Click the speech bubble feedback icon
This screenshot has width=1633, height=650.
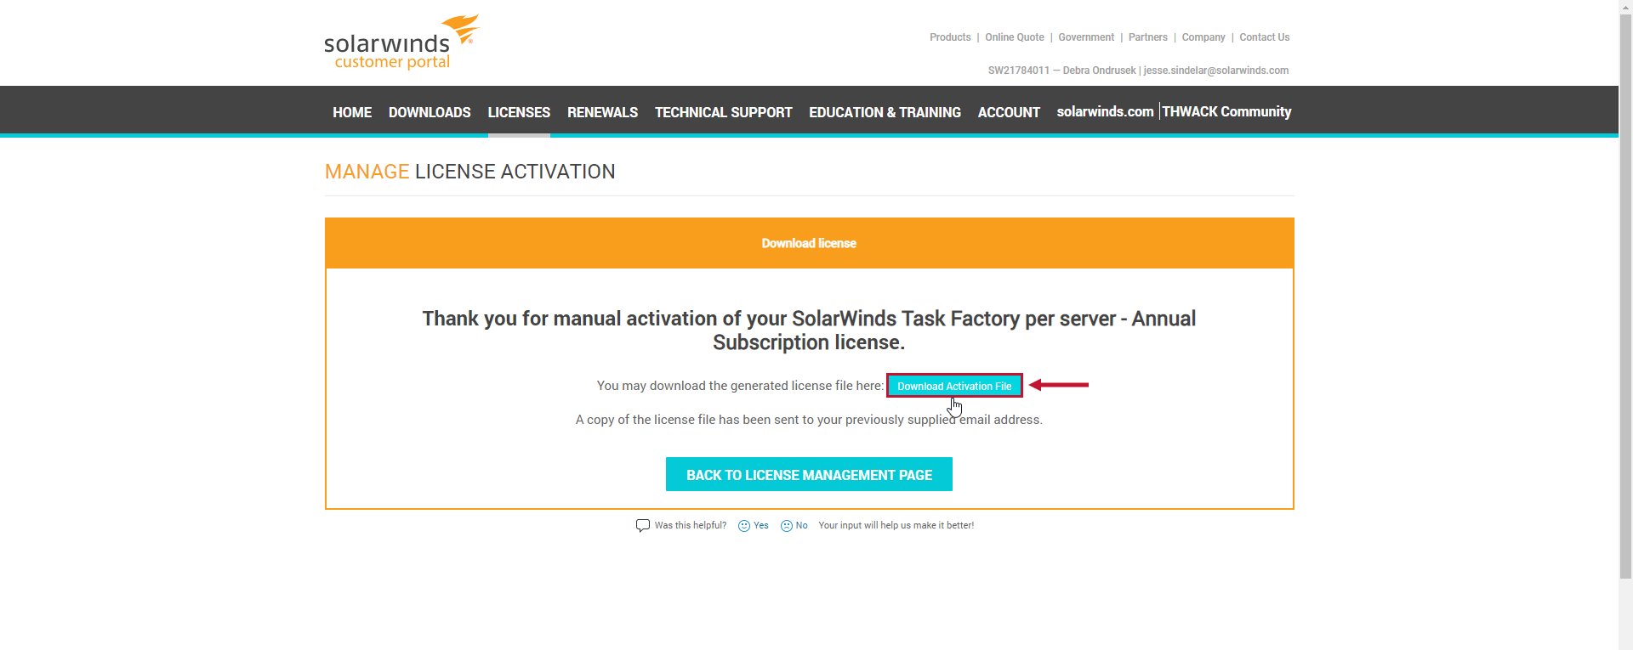pos(643,526)
